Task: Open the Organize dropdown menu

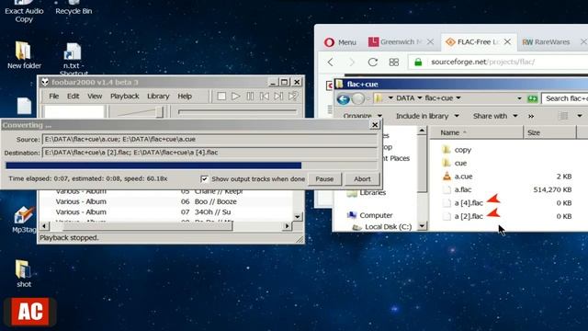Action: [362, 116]
